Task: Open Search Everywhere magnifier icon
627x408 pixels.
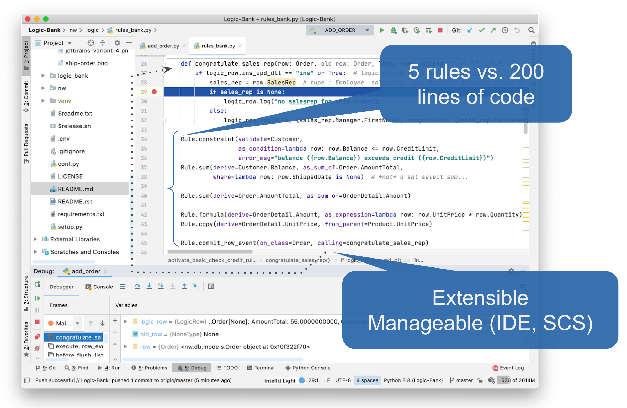Action: pyautogui.click(x=531, y=30)
